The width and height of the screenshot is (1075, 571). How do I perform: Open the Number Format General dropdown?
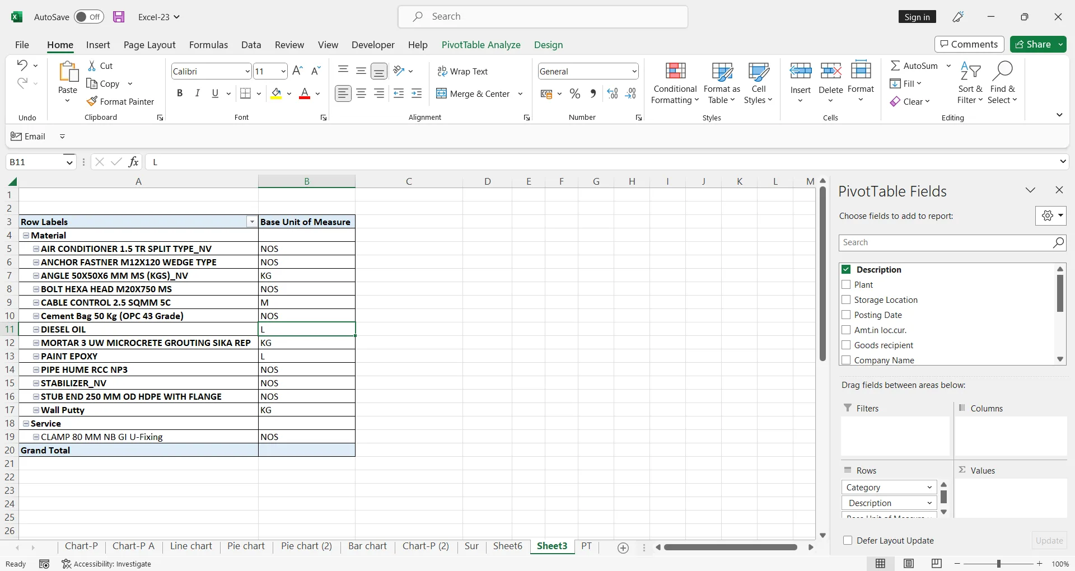(x=634, y=71)
